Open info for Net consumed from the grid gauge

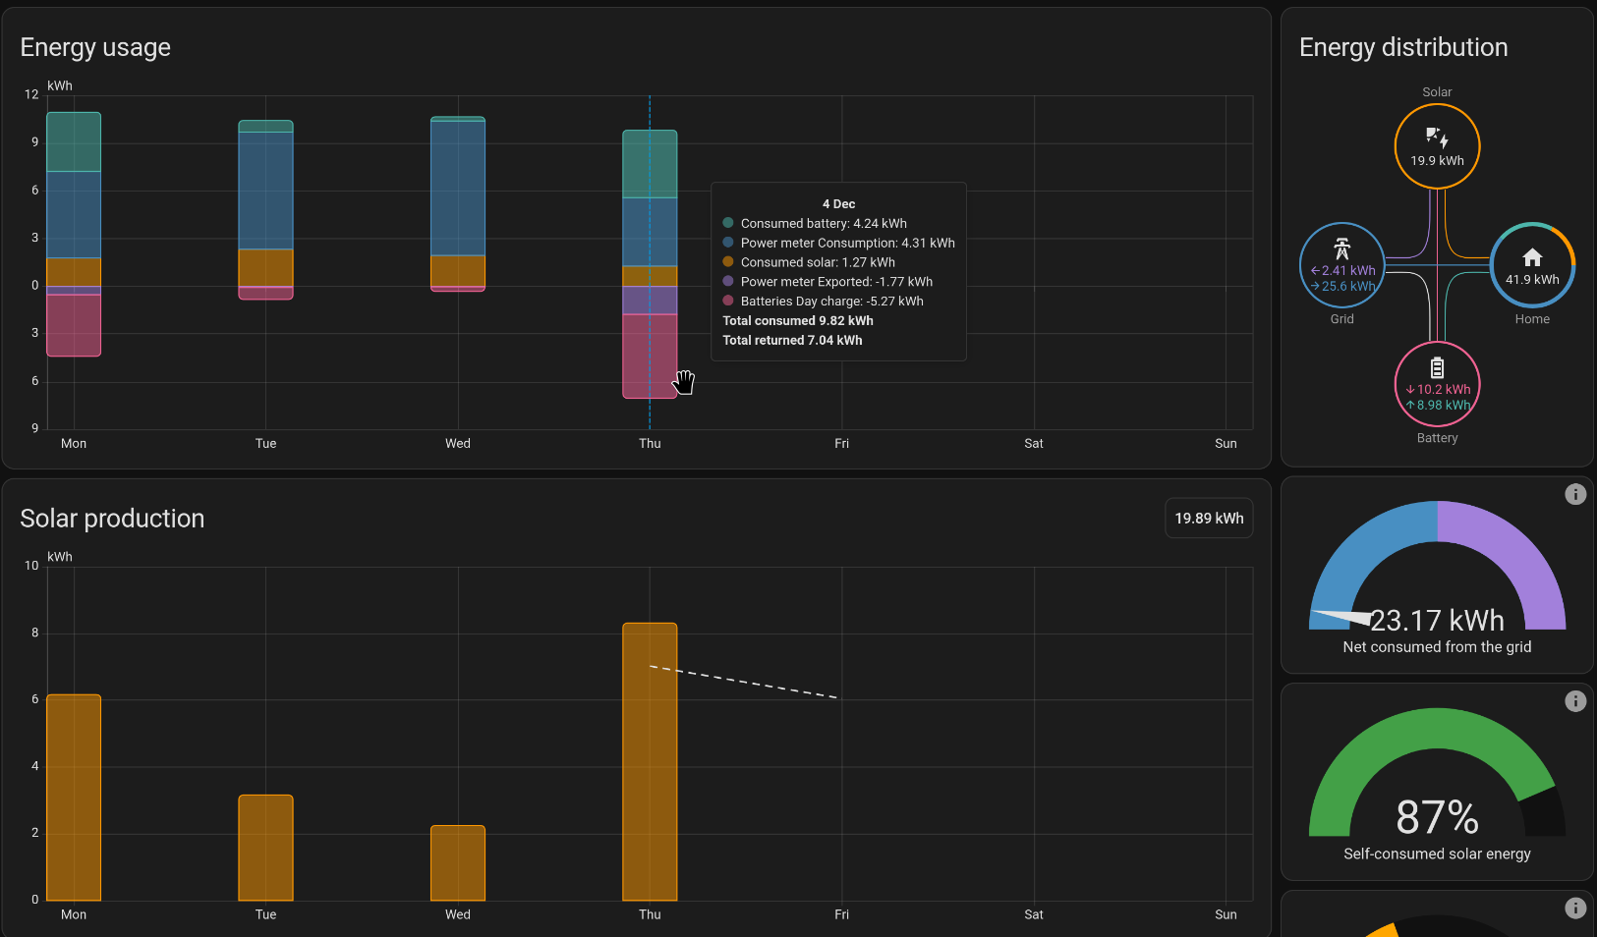pyautogui.click(x=1575, y=494)
